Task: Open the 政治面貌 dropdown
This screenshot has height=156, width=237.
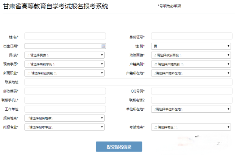Action: click(x=191, y=55)
